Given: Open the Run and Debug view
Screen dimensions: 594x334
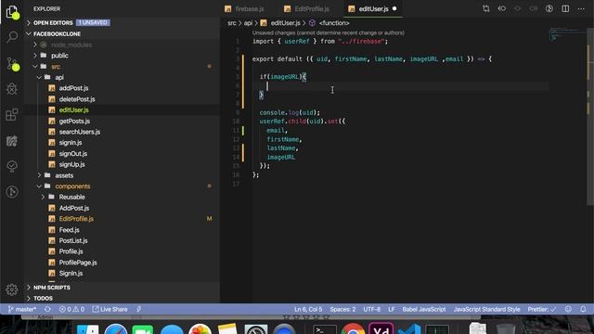Looking at the screenshot, I should click(12, 89).
